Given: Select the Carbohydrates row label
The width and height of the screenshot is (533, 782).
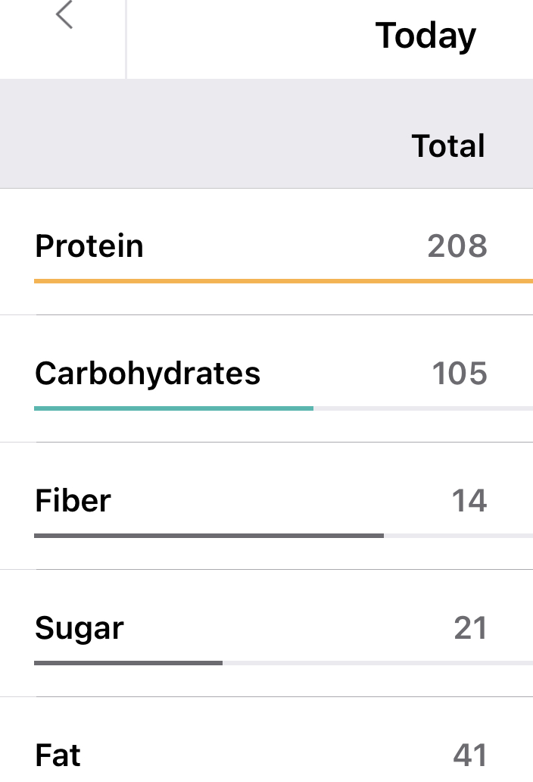Looking at the screenshot, I should click(148, 374).
